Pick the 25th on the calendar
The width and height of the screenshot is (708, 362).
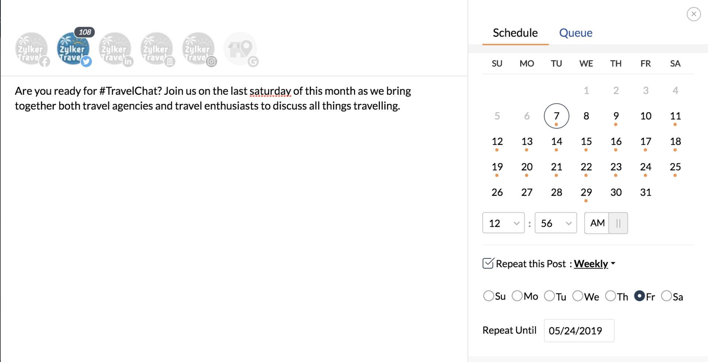coord(675,167)
